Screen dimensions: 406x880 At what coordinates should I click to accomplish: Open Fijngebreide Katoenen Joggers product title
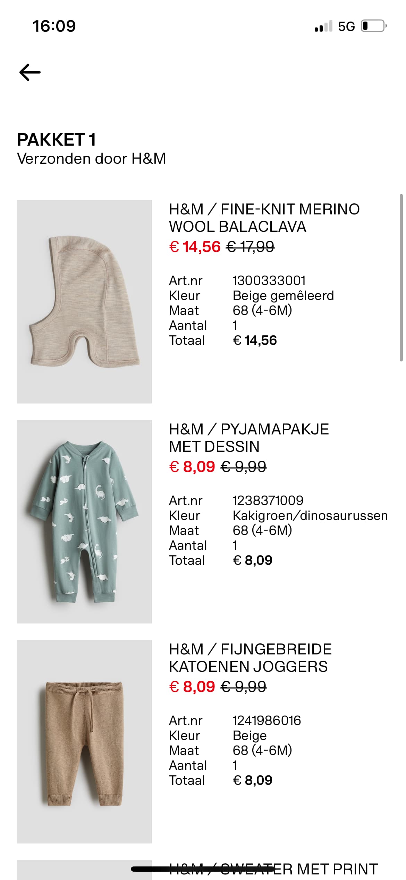pos(250,658)
